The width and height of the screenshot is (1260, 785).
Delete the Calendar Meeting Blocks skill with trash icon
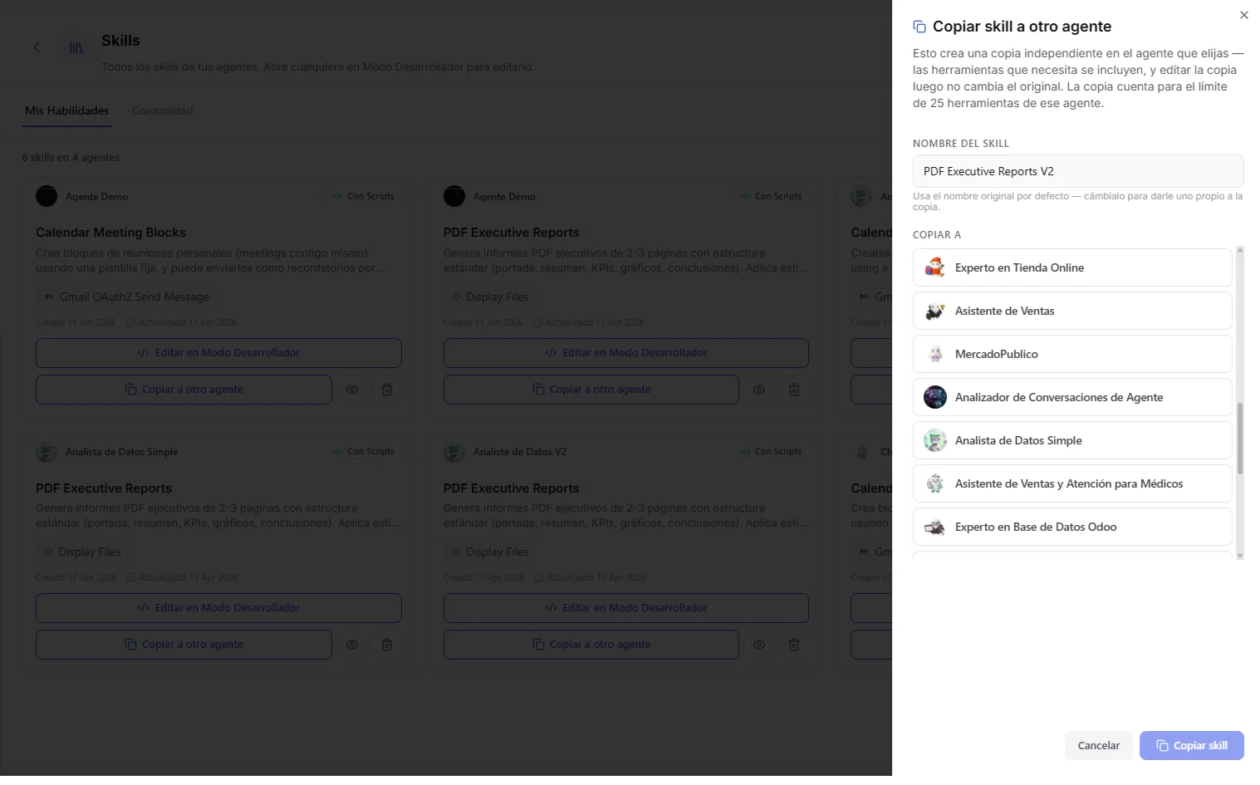[x=387, y=390]
